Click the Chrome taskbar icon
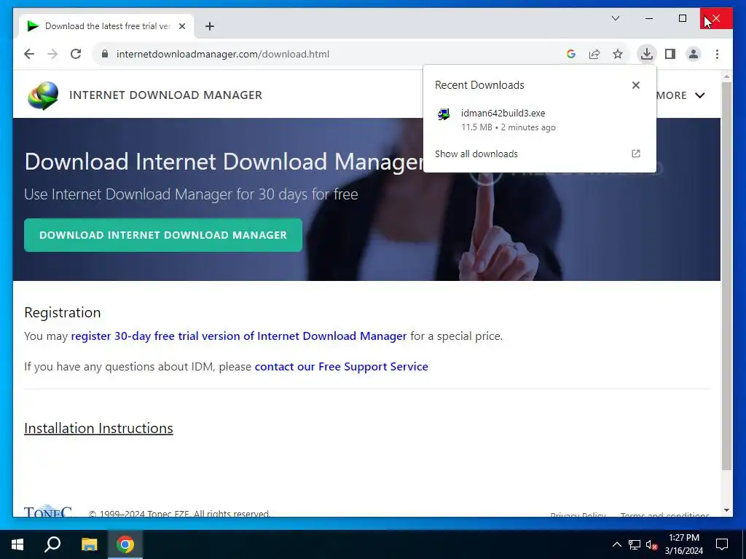 pyautogui.click(x=125, y=544)
